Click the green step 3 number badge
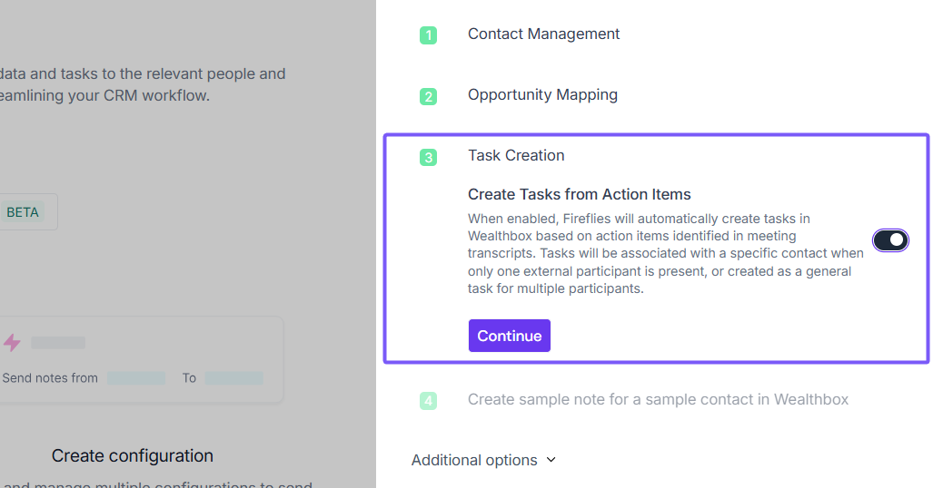The image size is (943, 488). 428,157
